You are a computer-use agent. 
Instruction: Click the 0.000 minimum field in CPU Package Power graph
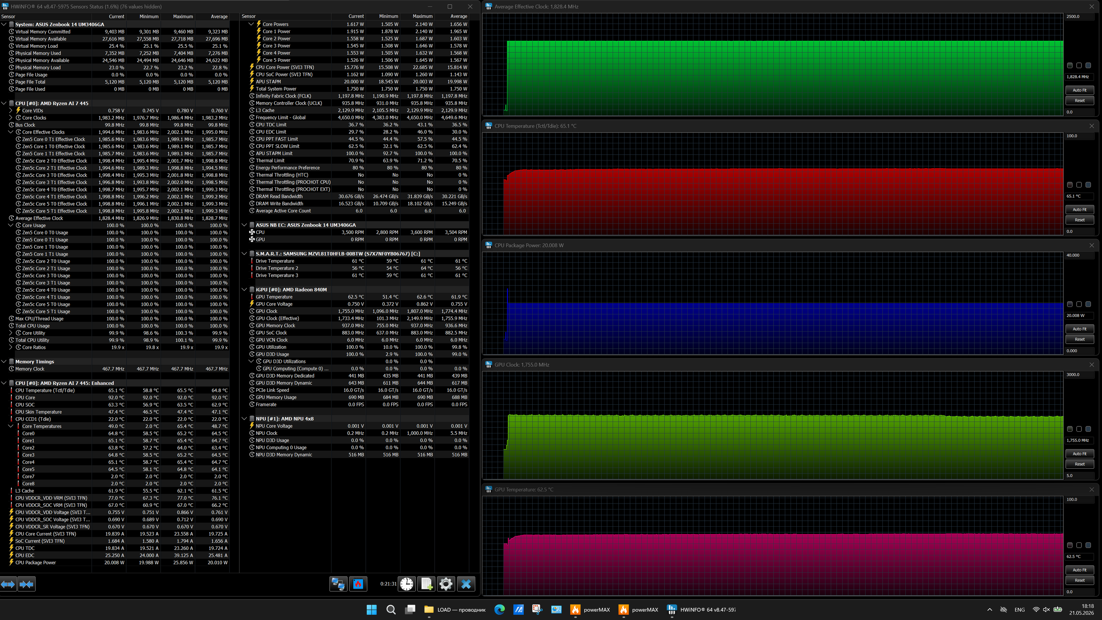(1079, 350)
